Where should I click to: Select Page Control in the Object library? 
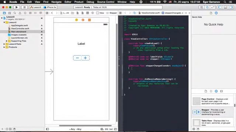(x=212, y=101)
